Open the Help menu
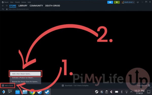 pos(29,2)
